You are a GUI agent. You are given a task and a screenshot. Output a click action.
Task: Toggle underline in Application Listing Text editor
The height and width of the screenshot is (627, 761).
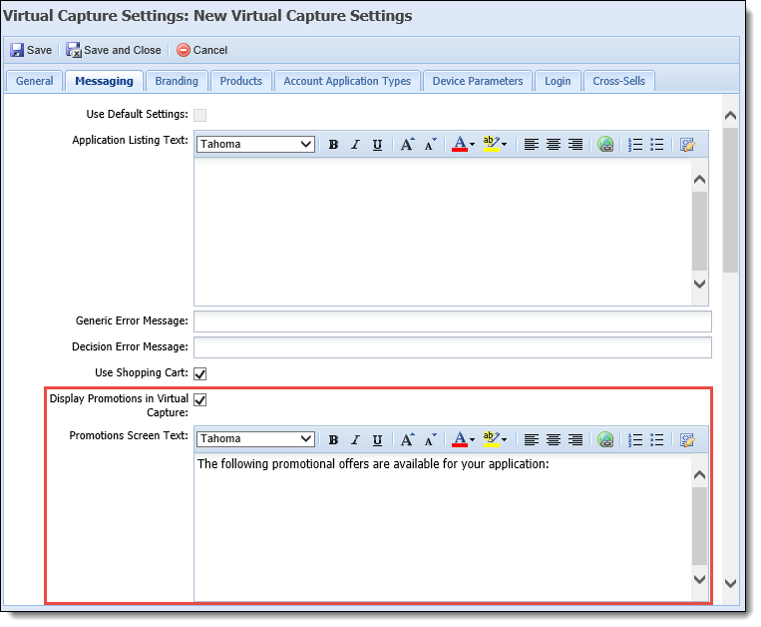(377, 144)
